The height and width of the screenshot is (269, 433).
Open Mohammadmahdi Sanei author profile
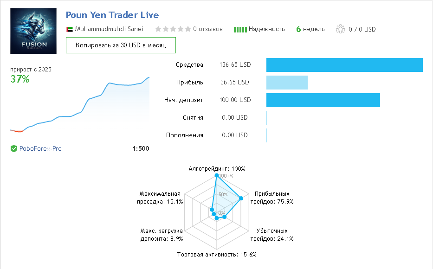coord(109,29)
